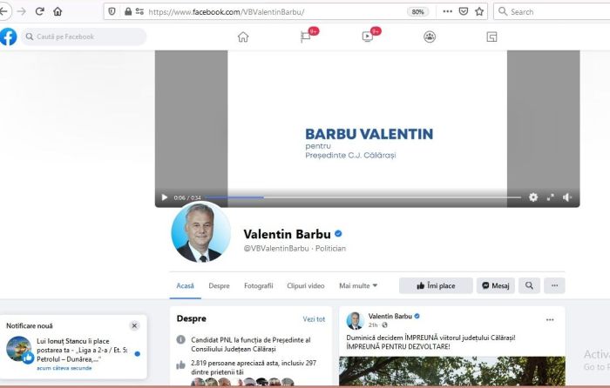The height and width of the screenshot is (388, 610).
Task: Play the cover video
Action: 164,197
